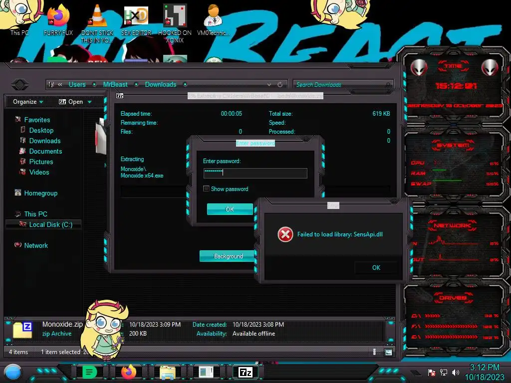Click the '4 items' status text
This screenshot has height=383, width=511.
18,352
